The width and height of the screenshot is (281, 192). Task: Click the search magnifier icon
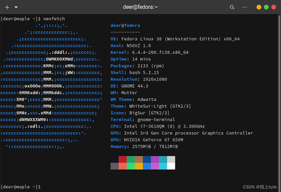point(232,7)
